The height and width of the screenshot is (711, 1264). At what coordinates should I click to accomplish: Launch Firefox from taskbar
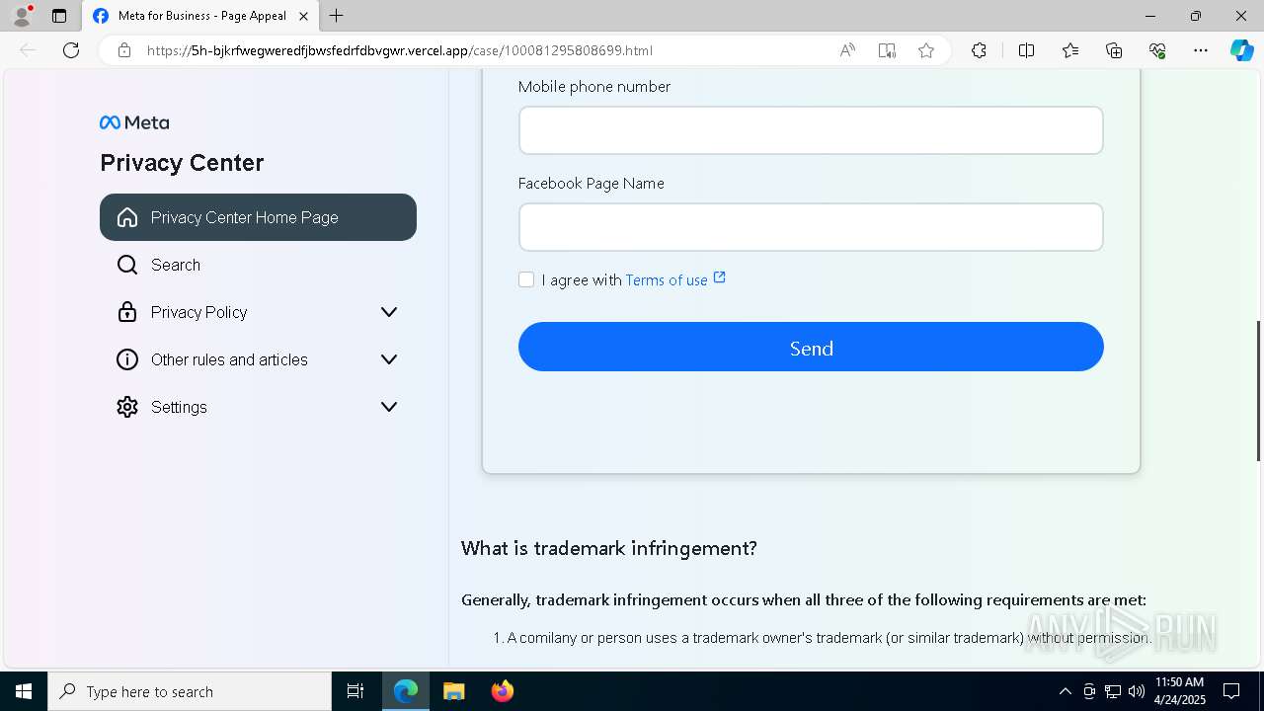coord(503,691)
